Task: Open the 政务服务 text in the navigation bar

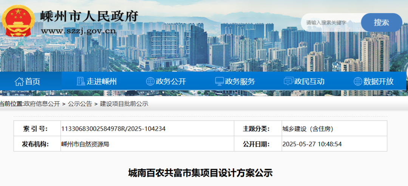Action: (x=240, y=81)
